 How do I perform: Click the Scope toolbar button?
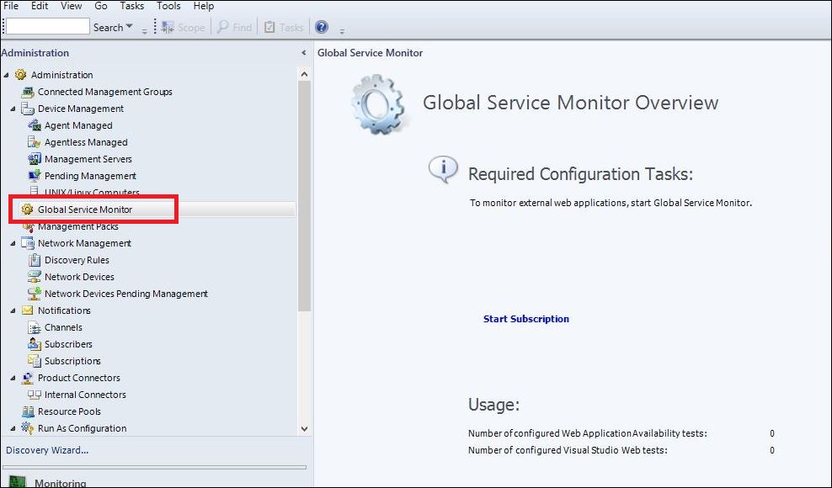tap(184, 27)
